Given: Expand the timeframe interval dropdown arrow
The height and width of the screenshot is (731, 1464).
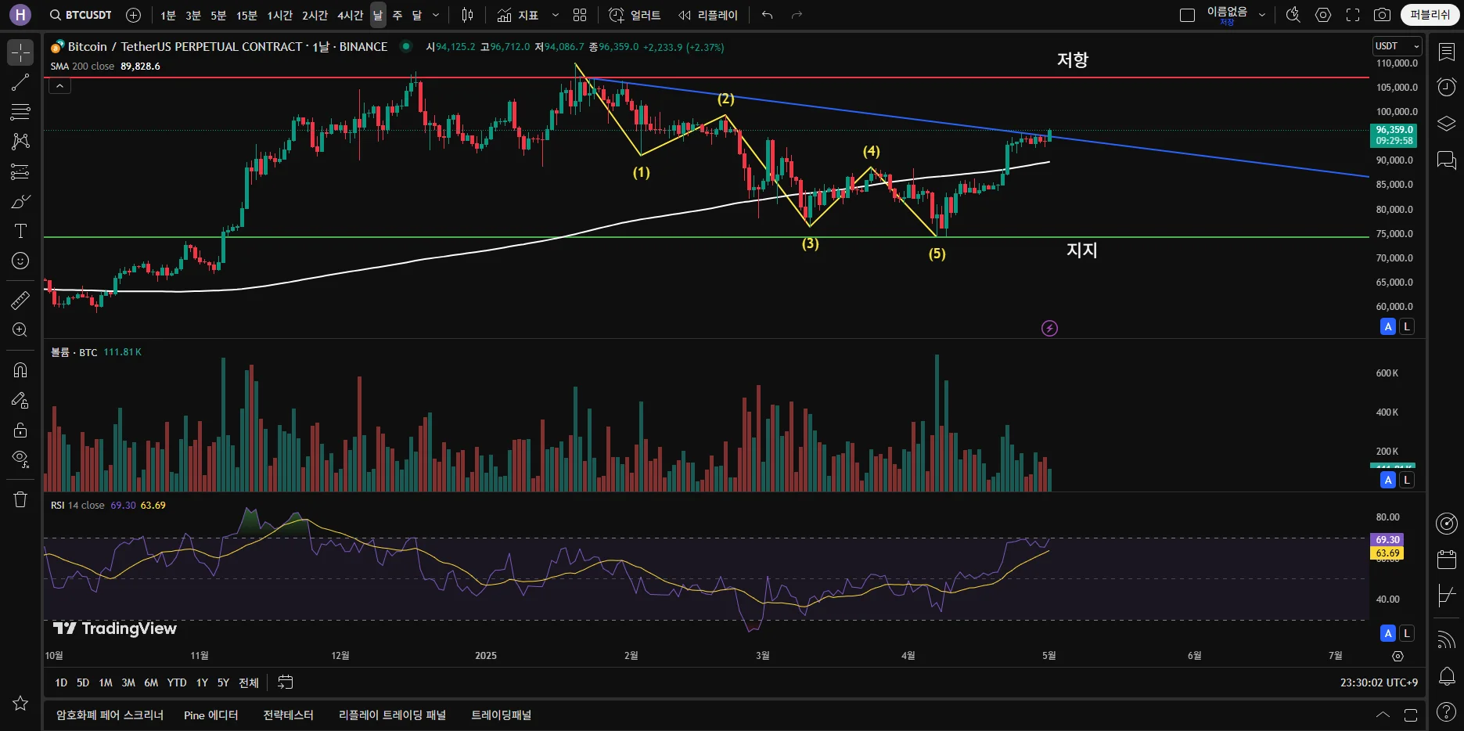Looking at the screenshot, I should pos(436,15).
